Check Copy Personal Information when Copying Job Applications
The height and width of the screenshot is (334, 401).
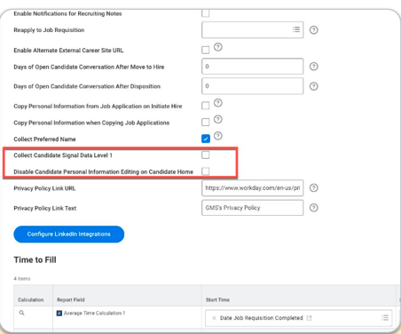click(205, 122)
